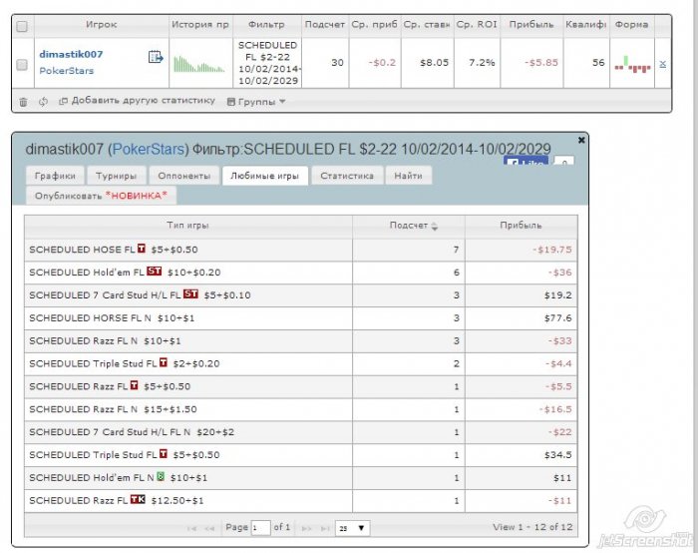Open the Группы dropdown
698x553 pixels.
(256, 102)
